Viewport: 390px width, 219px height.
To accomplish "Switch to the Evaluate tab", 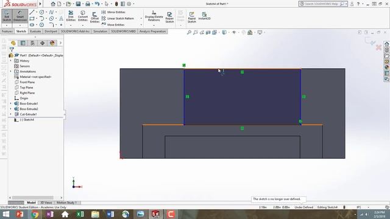I will pos(35,31).
